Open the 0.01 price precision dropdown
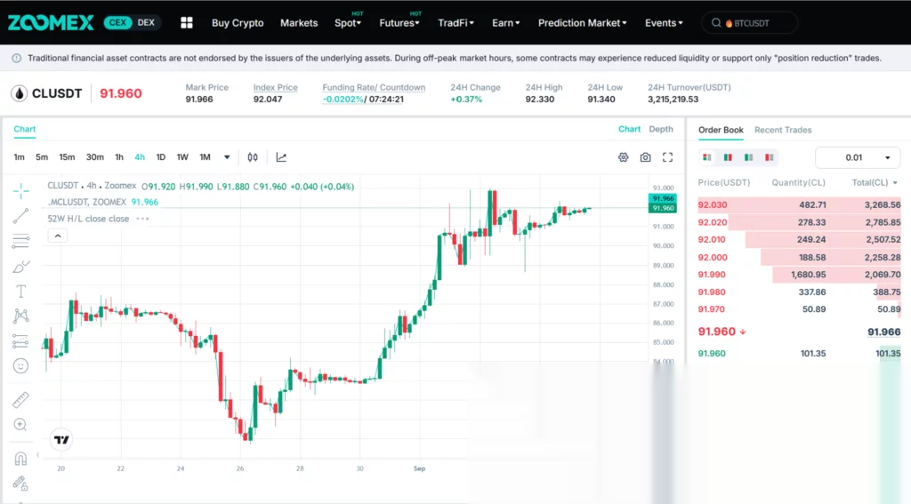The width and height of the screenshot is (911, 504). (x=858, y=157)
